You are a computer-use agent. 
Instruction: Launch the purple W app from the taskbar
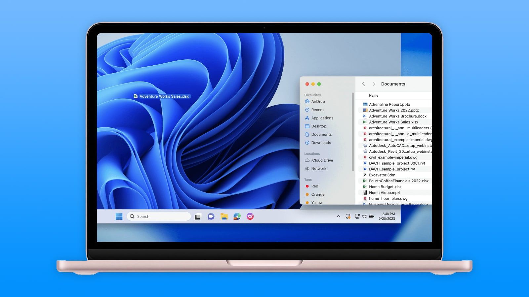tap(250, 216)
